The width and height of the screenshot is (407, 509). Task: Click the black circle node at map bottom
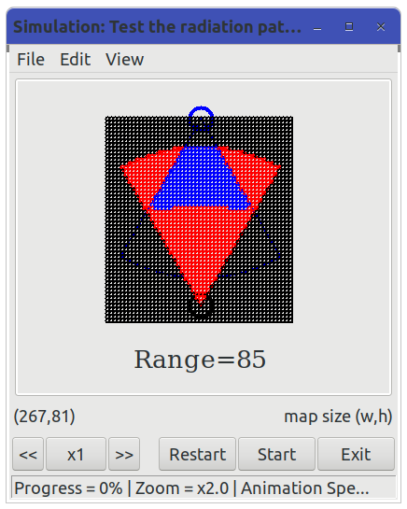[x=201, y=305]
